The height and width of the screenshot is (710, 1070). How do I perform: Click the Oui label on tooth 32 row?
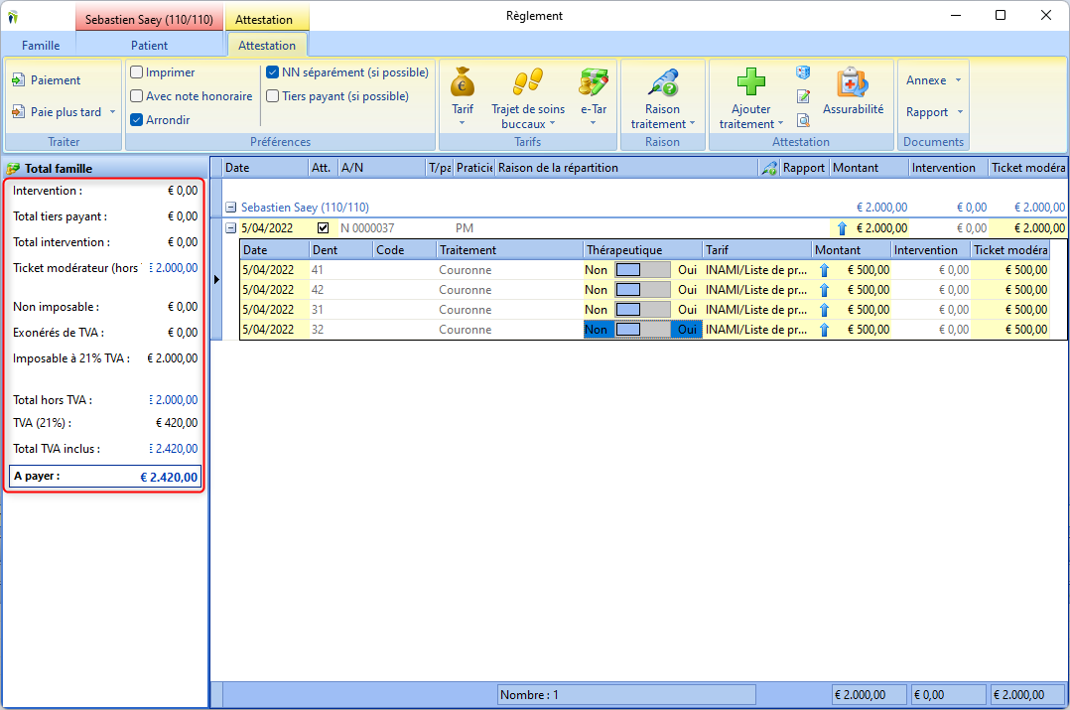(687, 330)
